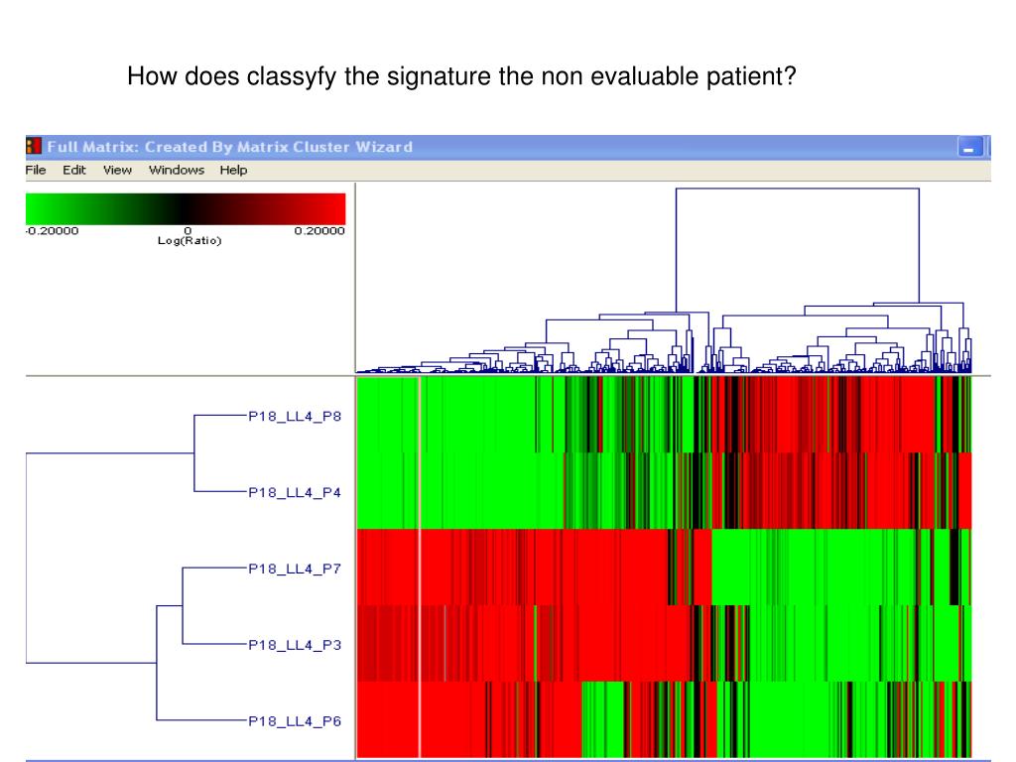Click the heatmap row for P18_LL4_P8
The height and width of the screenshot is (762, 1016).
click(664, 415)
